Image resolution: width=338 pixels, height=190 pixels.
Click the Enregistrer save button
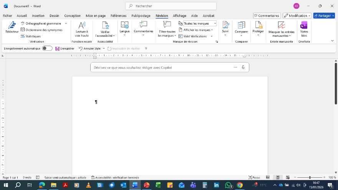point(65,48)
